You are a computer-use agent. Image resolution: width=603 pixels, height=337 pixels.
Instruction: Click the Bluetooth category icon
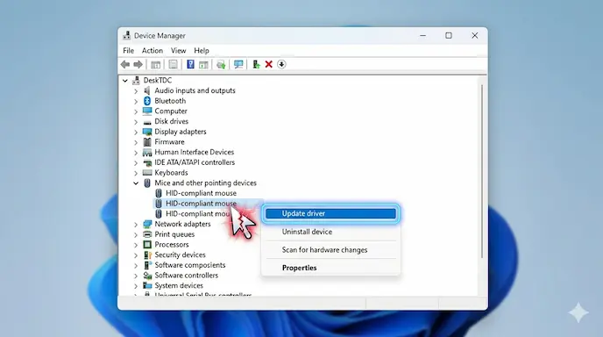[x=147, y=101]
